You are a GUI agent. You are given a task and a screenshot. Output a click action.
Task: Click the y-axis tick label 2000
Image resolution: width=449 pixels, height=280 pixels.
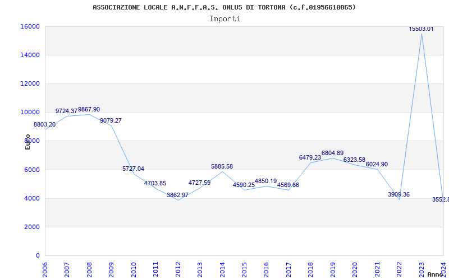(x=32, y=227)
